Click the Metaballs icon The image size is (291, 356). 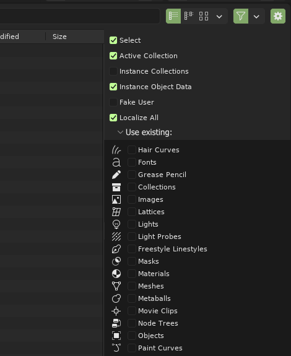pyautogui.click(x=116, y=298)
